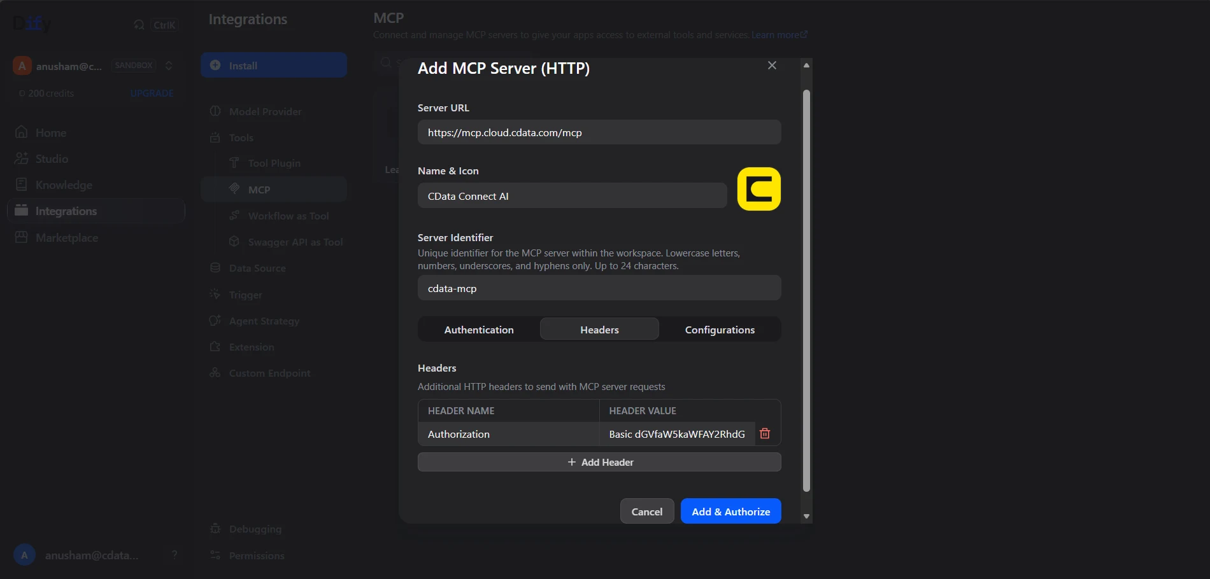Open the Learn more link
This screenshot has height=579, width=1210.
(779, 34)
